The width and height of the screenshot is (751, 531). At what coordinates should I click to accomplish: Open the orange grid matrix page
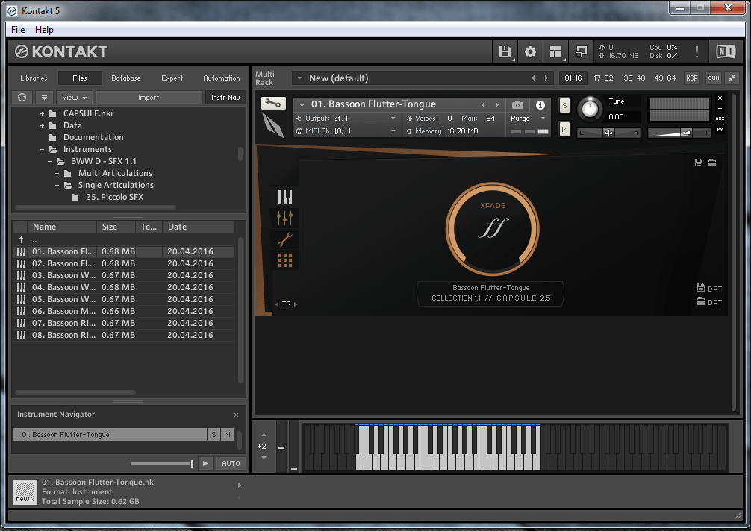(285, 260)
